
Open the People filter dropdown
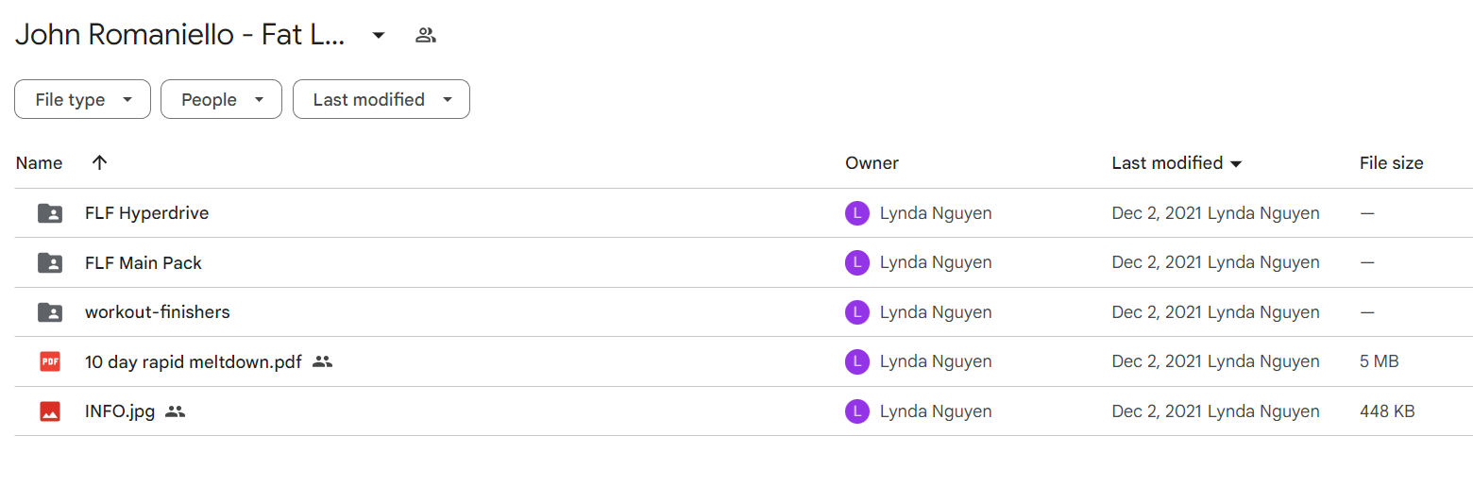(x=221, y=99)
